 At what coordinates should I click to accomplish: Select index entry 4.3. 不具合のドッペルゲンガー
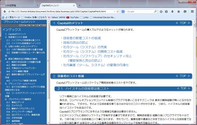pyautogui.click(x=21, y=68)
